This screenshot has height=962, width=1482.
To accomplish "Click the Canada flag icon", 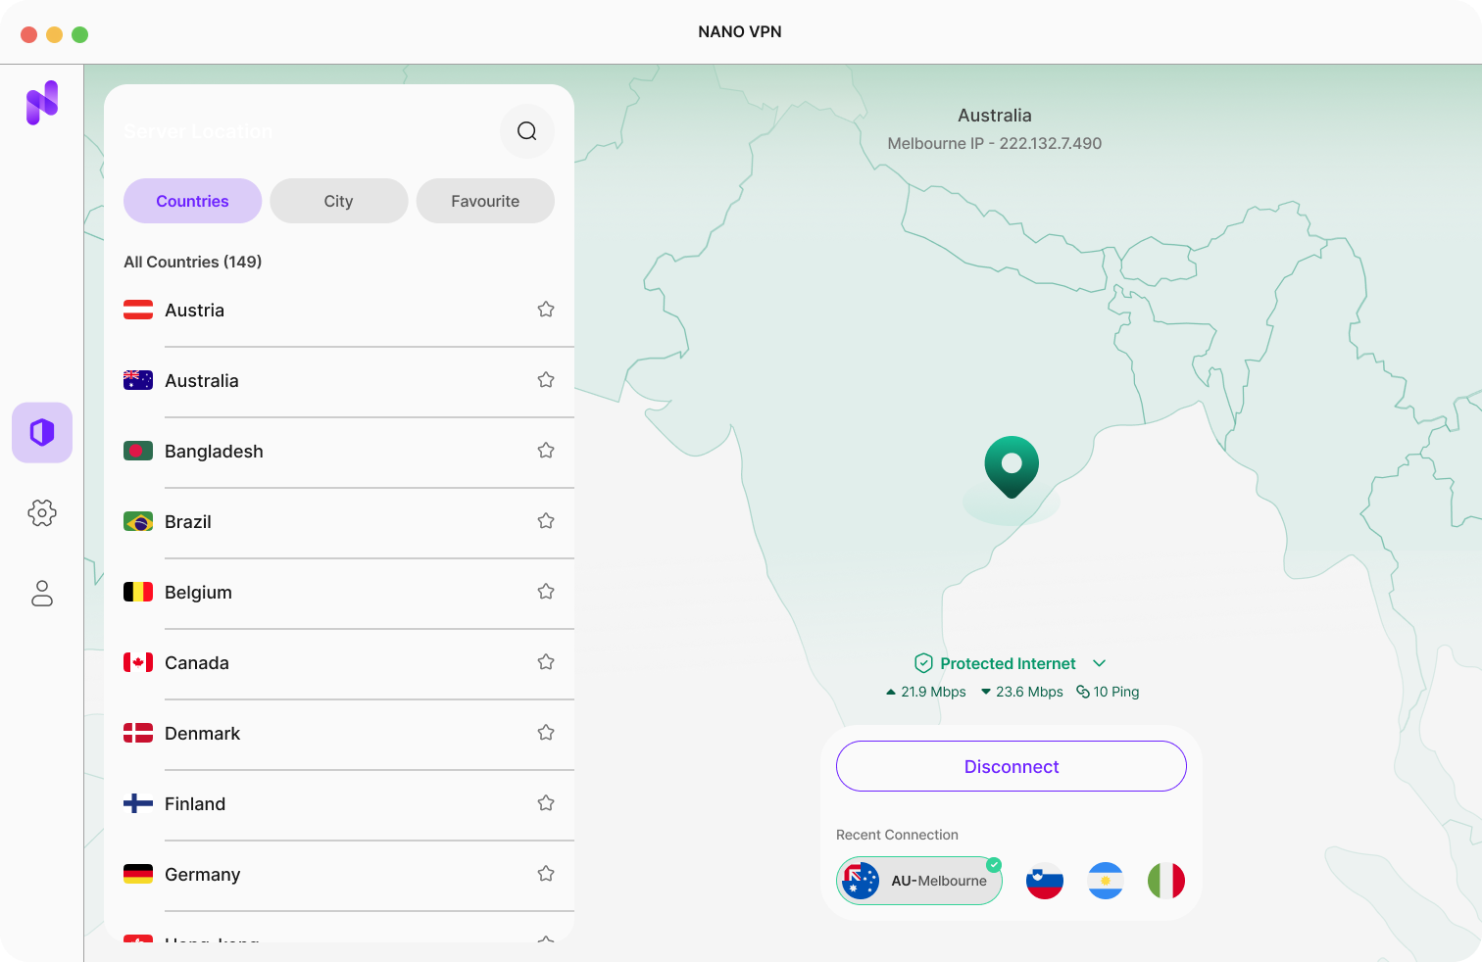I will 138,663.
